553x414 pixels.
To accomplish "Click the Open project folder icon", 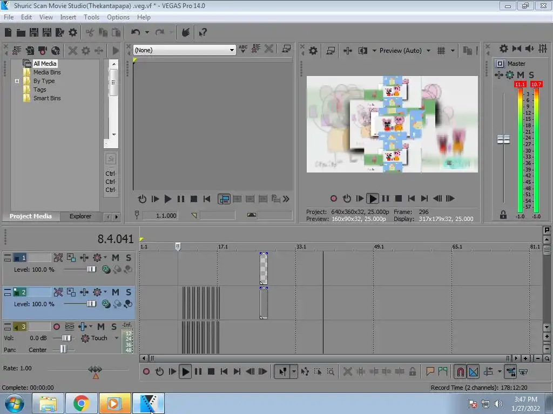I will 21,33.
